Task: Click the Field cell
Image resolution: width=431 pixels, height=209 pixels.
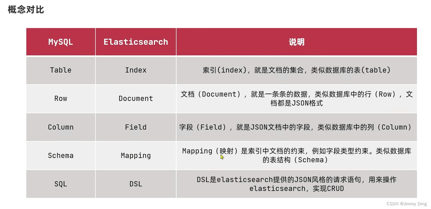Action: click(x=136, y=127)
